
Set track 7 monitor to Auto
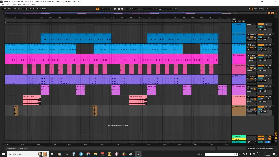coord(251,89)
